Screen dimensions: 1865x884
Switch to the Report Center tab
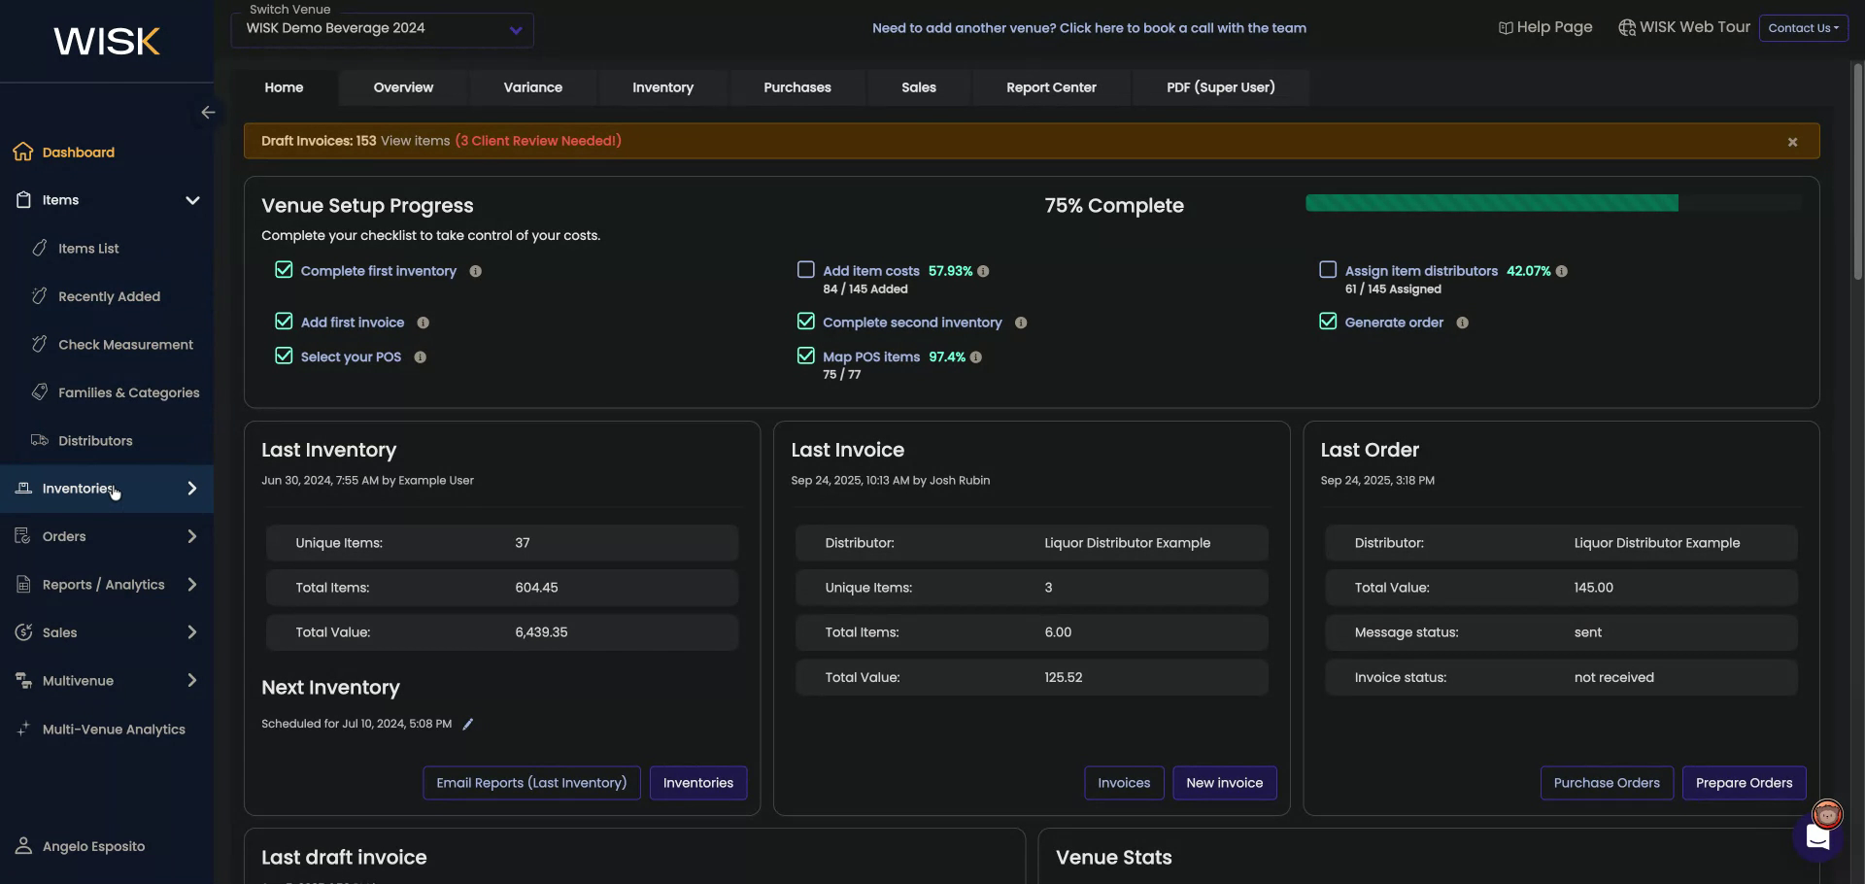[x=1051, y=87]
